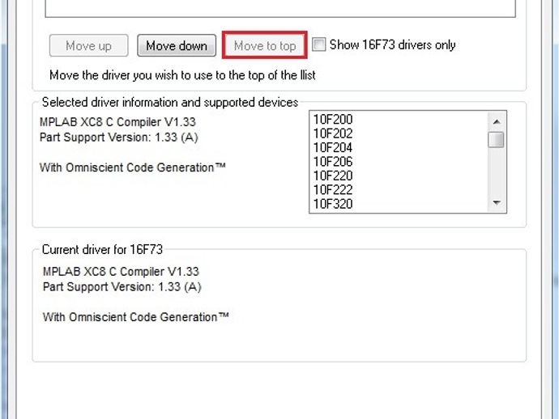The height and width of the screenshot is (419, 559).
Task: Select device 10F206 in supported list
Action: click(x=333, y=162)
